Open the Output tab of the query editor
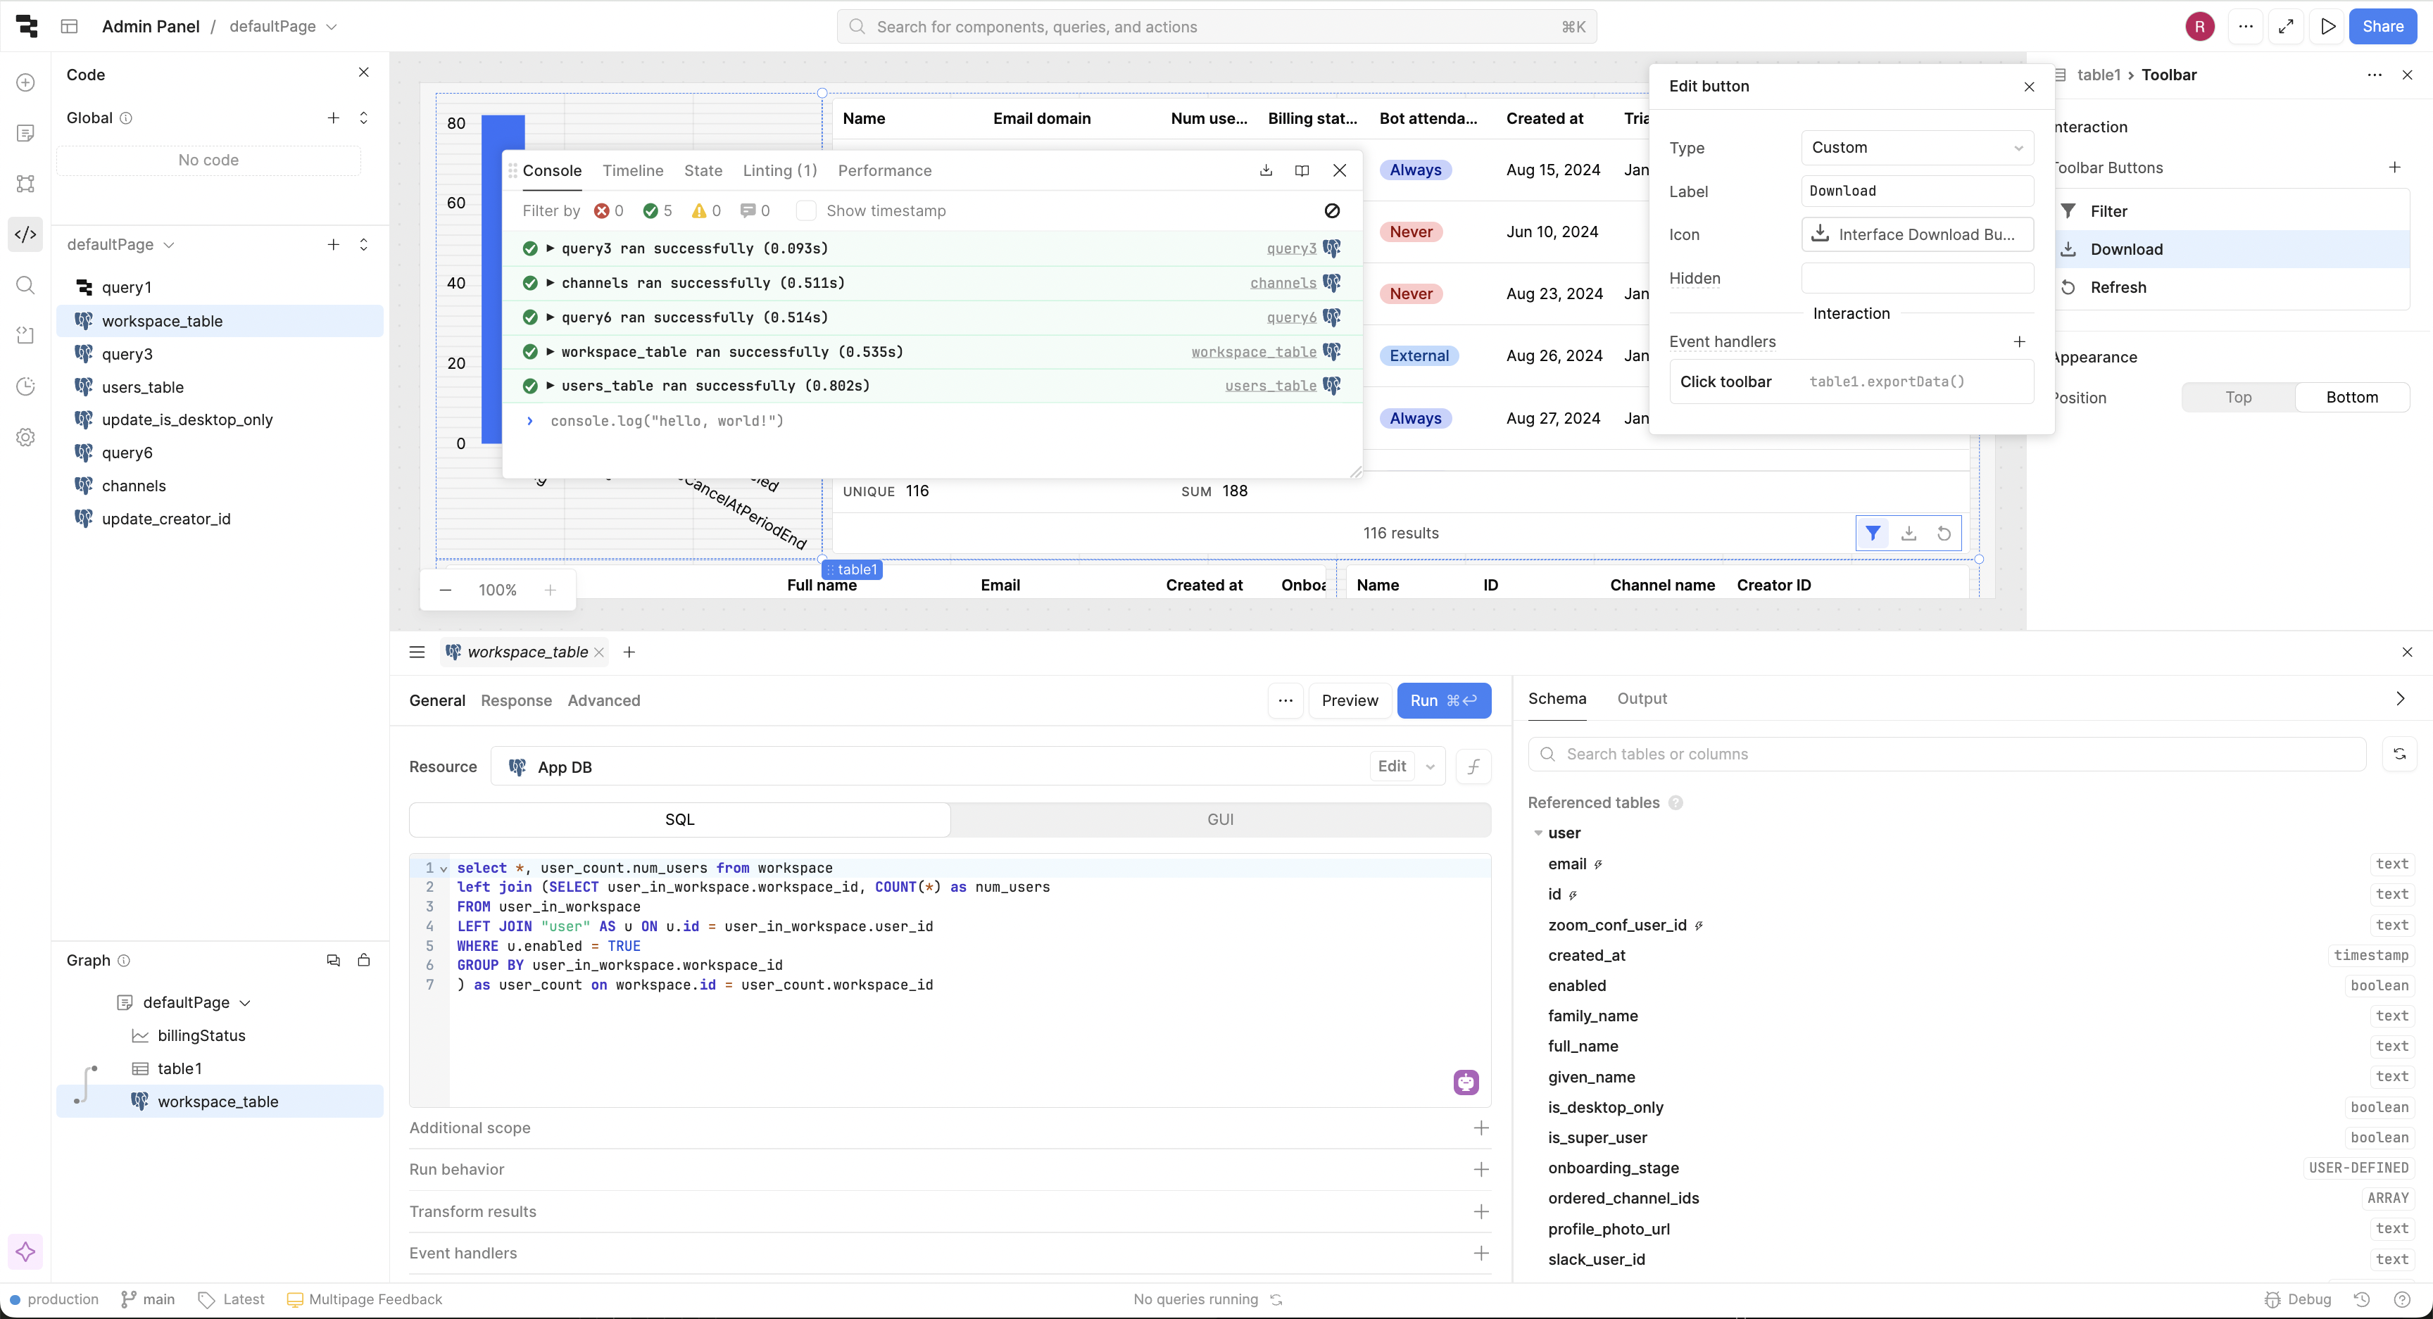This screenshot has width=2433, height=1319. [x=1642, y=699]
